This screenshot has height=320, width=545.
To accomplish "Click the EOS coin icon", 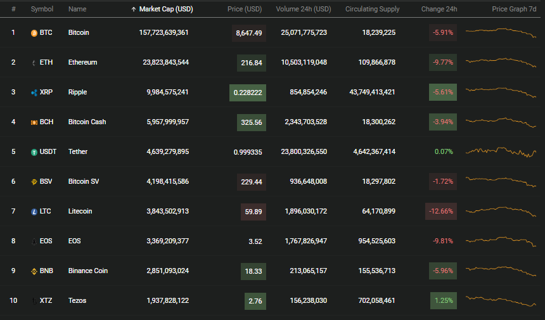I will [34, 241].
